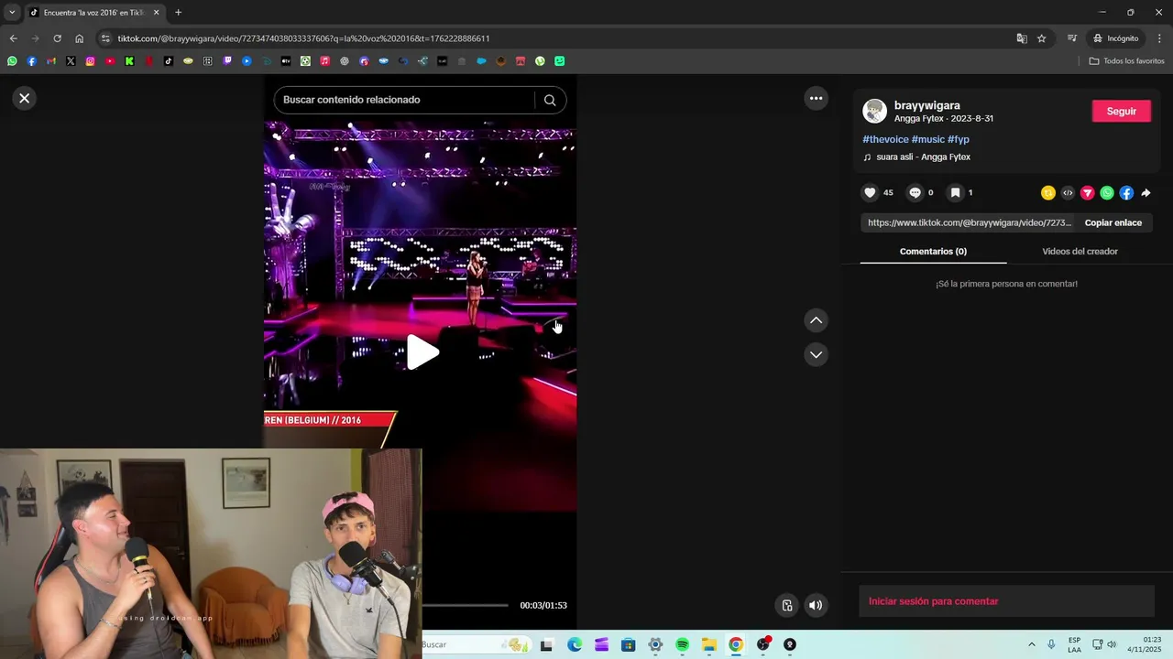Screen dimensions: 1173x659
Task: Click the browser home icon
Action: (x=79, y=38)
